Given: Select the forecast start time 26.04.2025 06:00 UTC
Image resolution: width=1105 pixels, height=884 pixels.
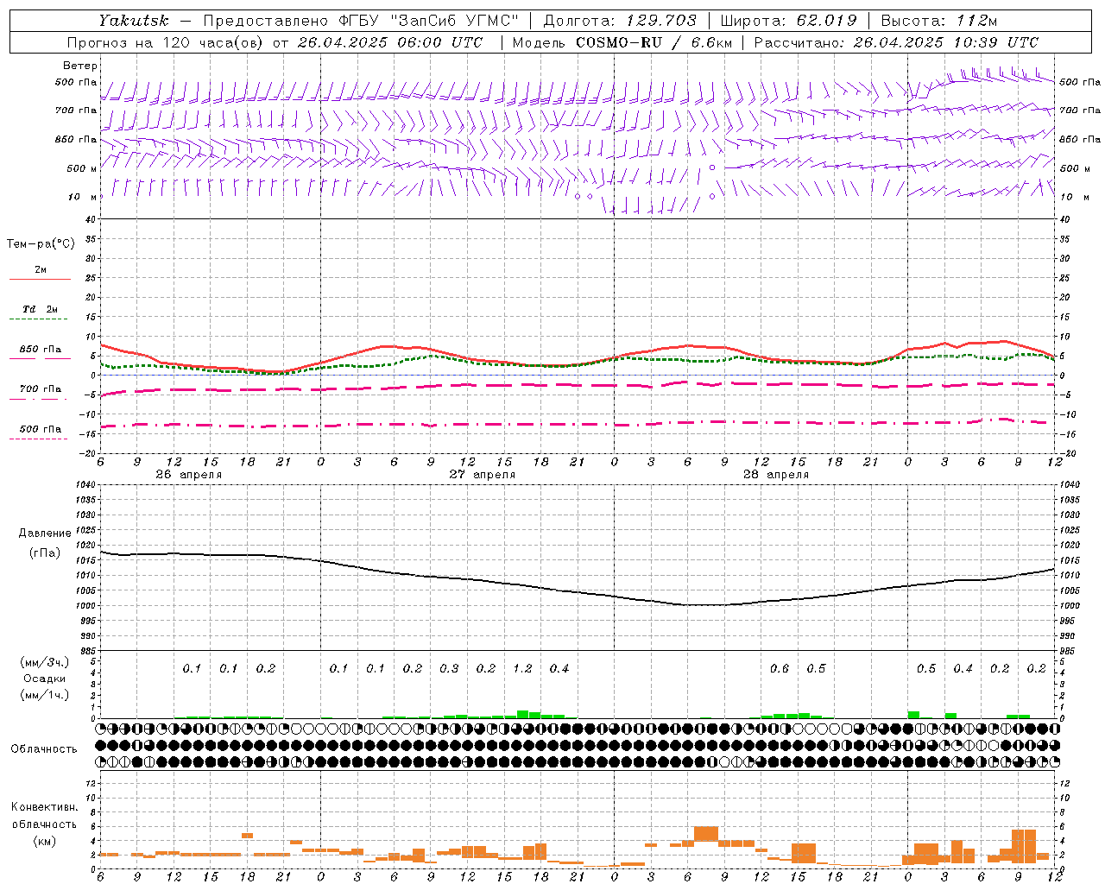Looking at the screenshot, I should point(390,42).
